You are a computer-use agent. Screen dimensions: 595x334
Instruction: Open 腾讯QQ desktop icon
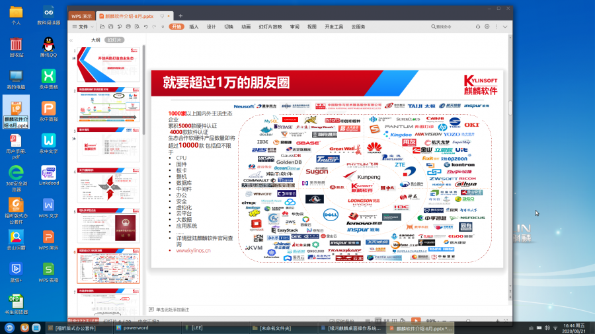(x=48, y=48)
